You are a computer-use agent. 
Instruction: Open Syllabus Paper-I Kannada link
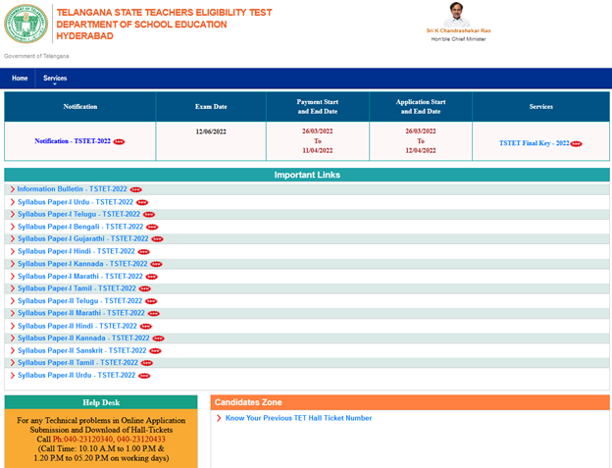click(x=82, y=264)
